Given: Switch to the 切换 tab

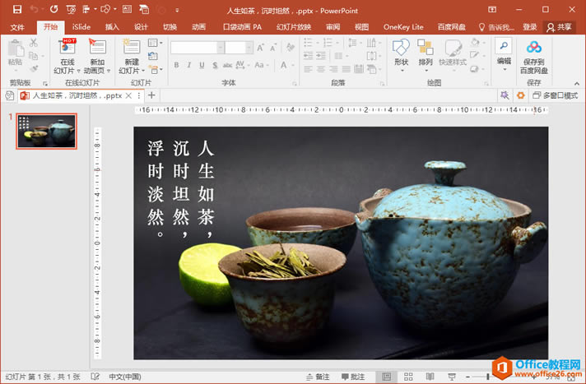Looking at the screenshot, I should pyautogui.click(x=170, y=27).
